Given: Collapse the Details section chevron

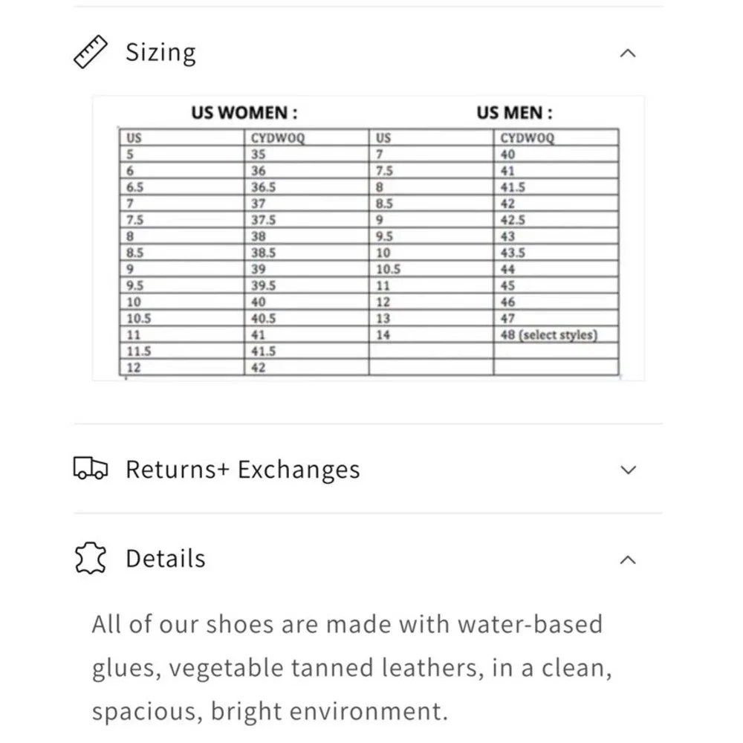Looking at the screenshot, I should pyautogui.click(x=628, y=559).
